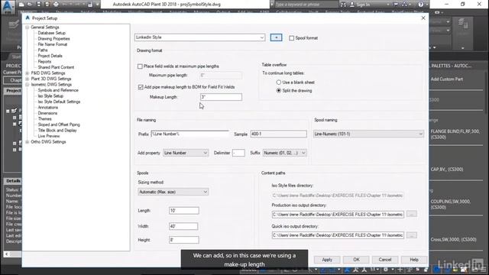
Task: Click the search binoculars icon in title bar
Action: pos(343,5)
